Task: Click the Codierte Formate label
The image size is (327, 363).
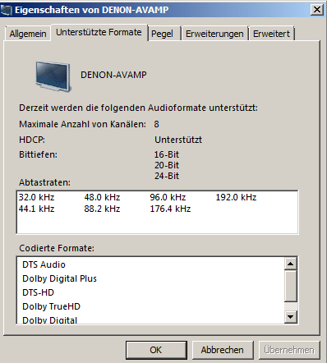Action: click(x=57, y=248)
